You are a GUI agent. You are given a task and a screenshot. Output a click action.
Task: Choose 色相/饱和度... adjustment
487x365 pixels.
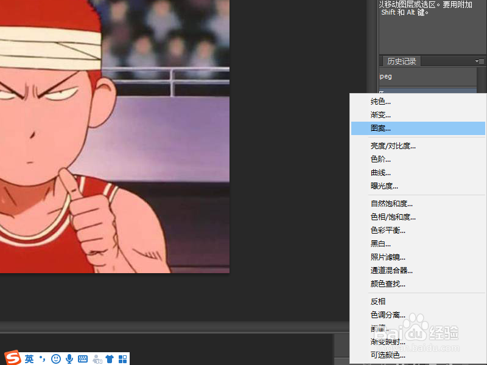point(418,217)
